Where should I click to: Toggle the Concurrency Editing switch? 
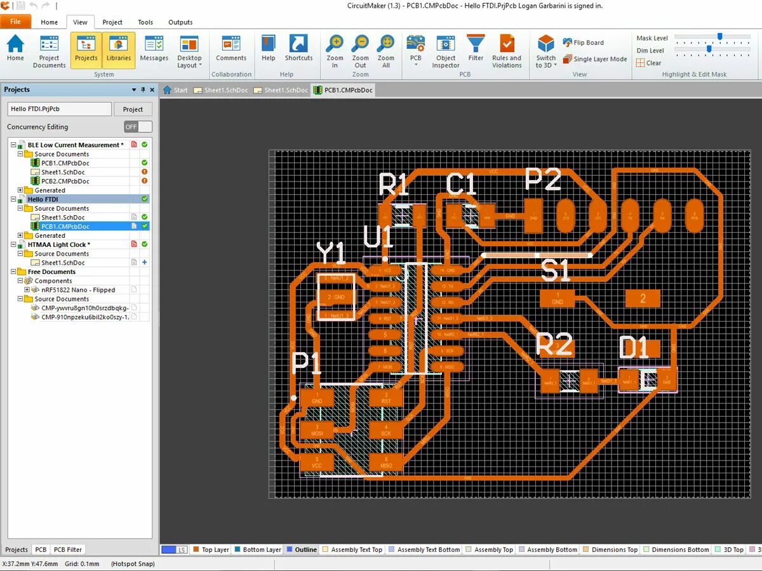tap(138, 127)
